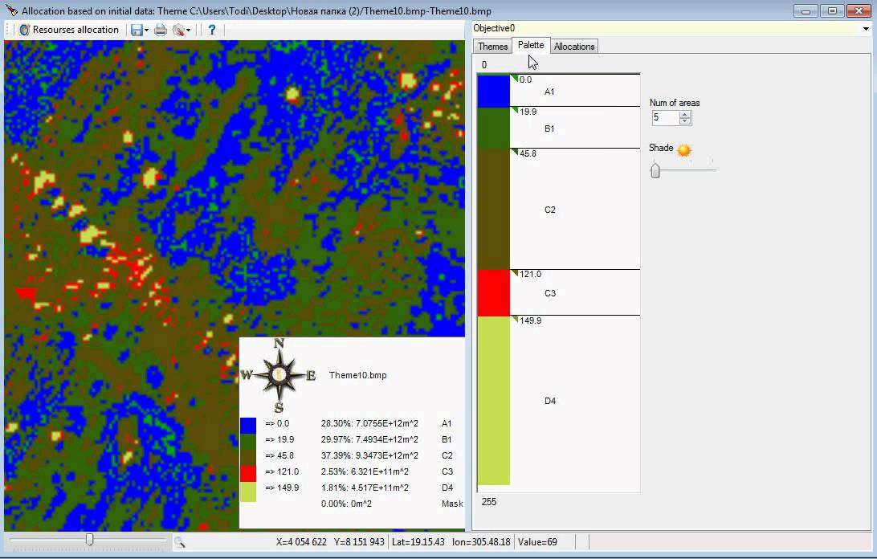Click the 19.9 boundary marker triangle

click(515, 110)
